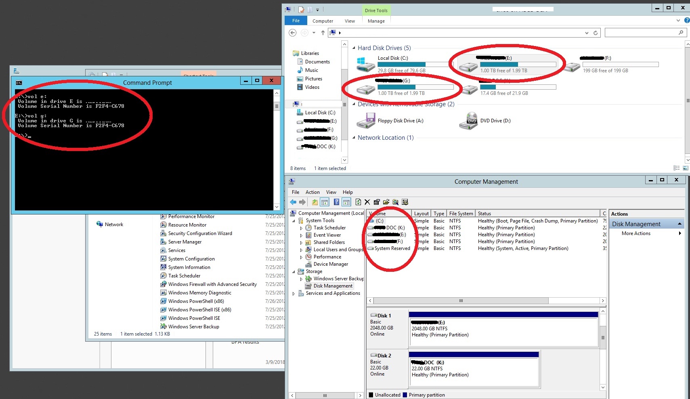Click the File System column header
The width and height of the screenshot is (690, 399).
461,214
